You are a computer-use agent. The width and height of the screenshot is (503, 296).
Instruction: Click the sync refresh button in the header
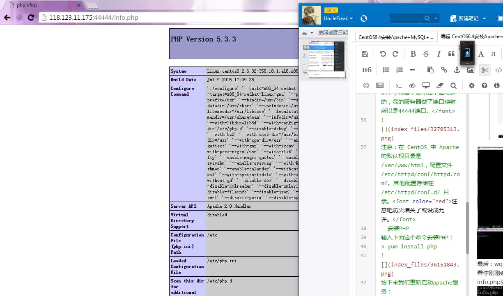364,18
